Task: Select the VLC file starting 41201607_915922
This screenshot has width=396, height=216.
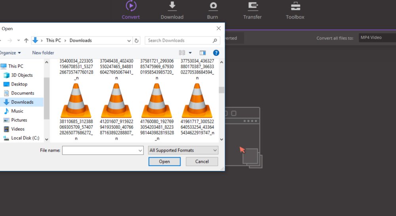Action: 116,112
